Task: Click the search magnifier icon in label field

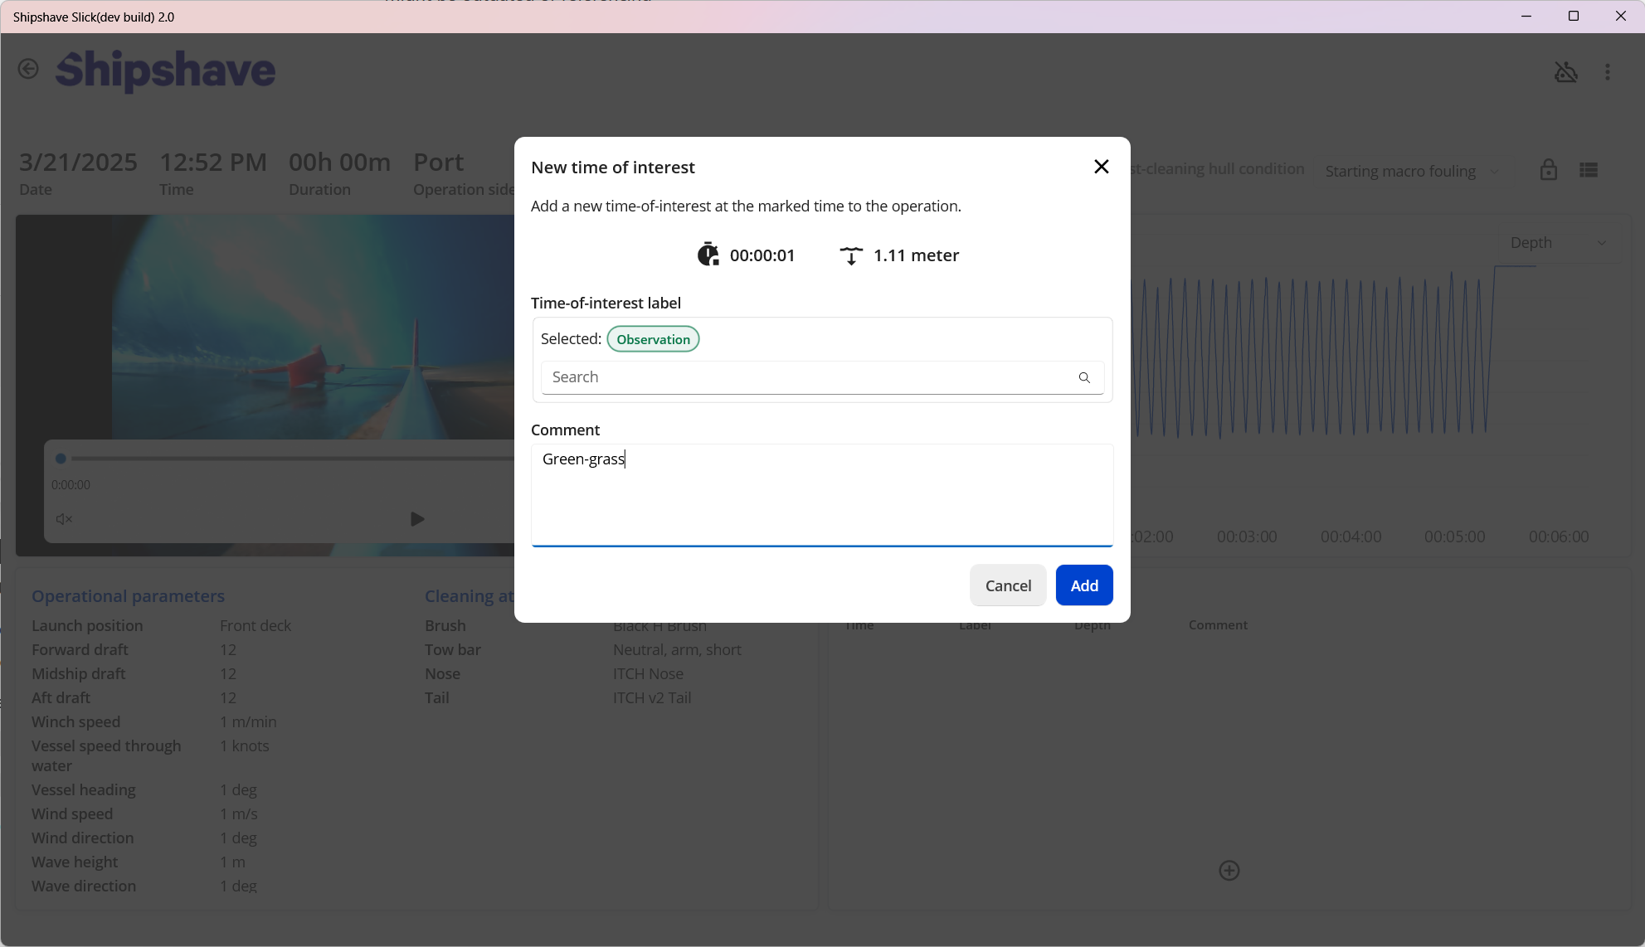Action: 1083,377
